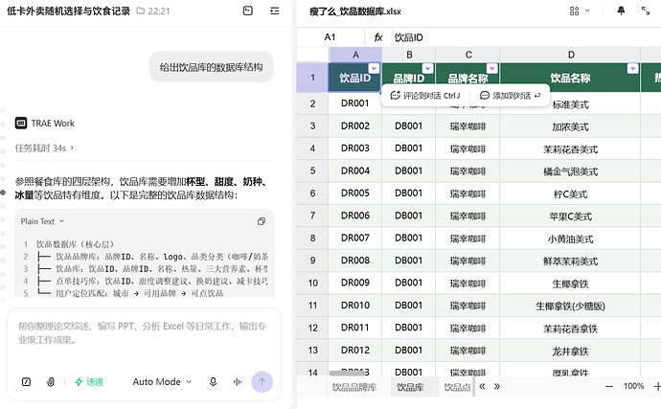661x409 pixels.
Task: Select column B header
Action: pyautogui.click(x=409, y=55)
